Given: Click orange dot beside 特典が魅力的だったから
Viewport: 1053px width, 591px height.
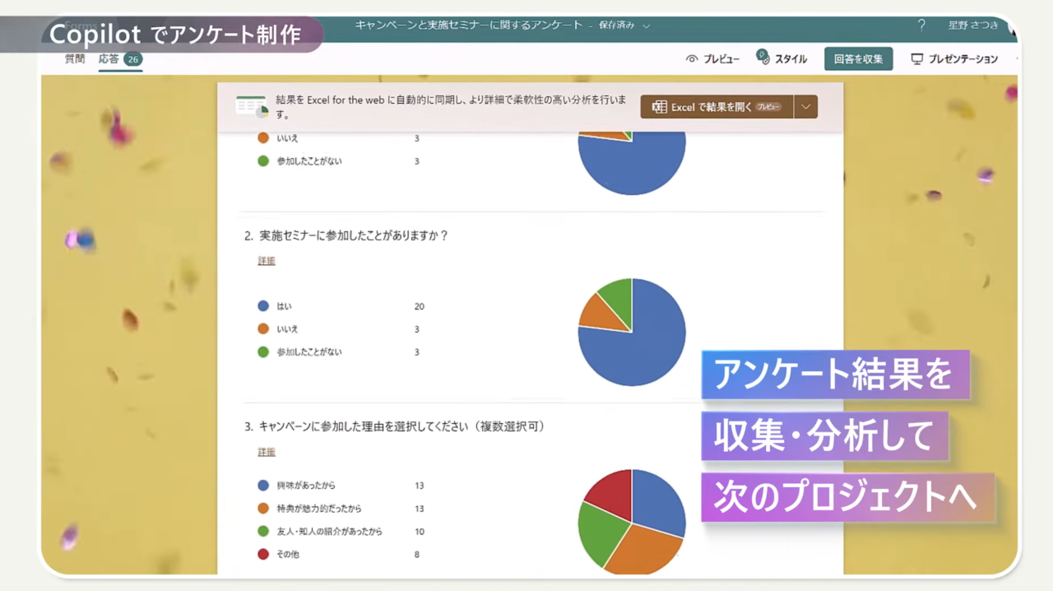Looking at the screenshot, I should pyautogui.click(x=263, y=509).
